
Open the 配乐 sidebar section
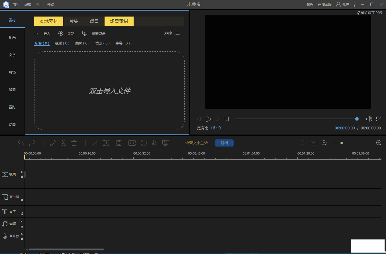12,38
